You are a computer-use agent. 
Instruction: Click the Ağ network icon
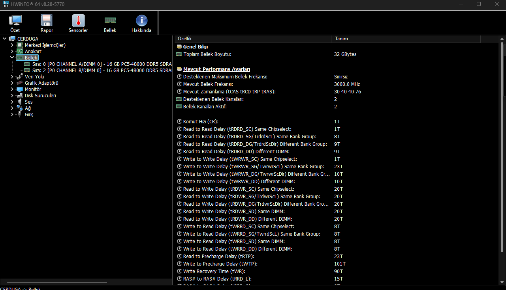click(20, 108)
